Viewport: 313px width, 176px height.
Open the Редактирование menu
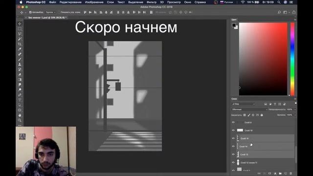(x=70, y=2)
